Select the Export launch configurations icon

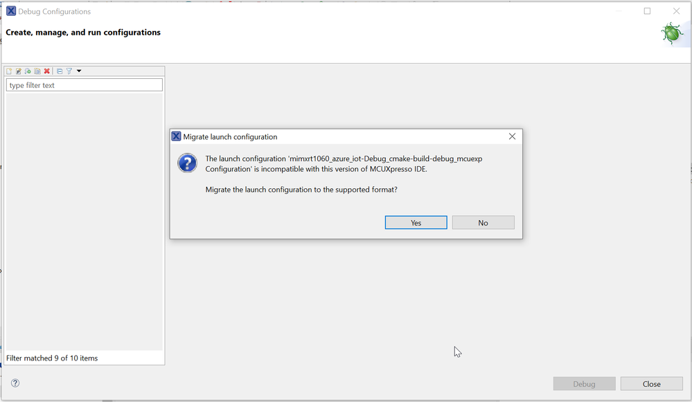pos(28,71)
